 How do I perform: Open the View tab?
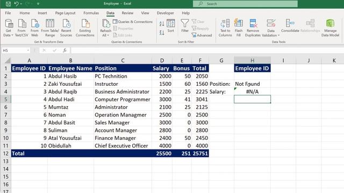coord(145,13)
